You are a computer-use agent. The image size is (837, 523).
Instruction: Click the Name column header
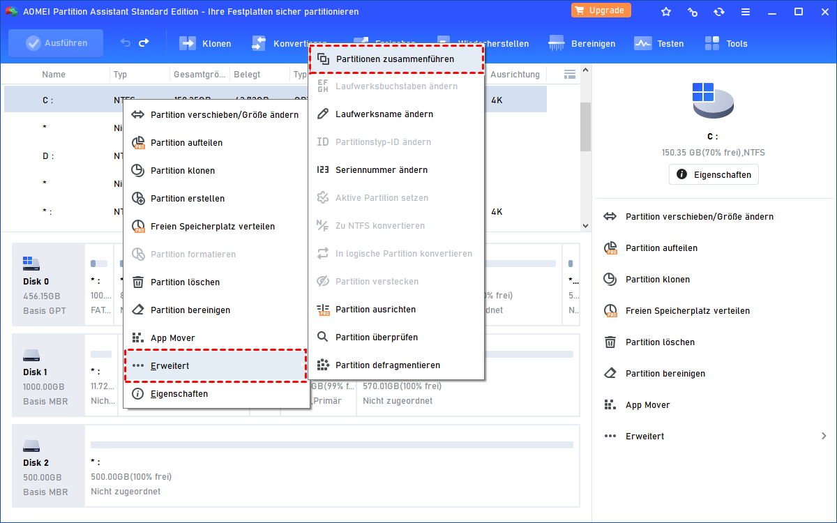[x=54, y=74]
